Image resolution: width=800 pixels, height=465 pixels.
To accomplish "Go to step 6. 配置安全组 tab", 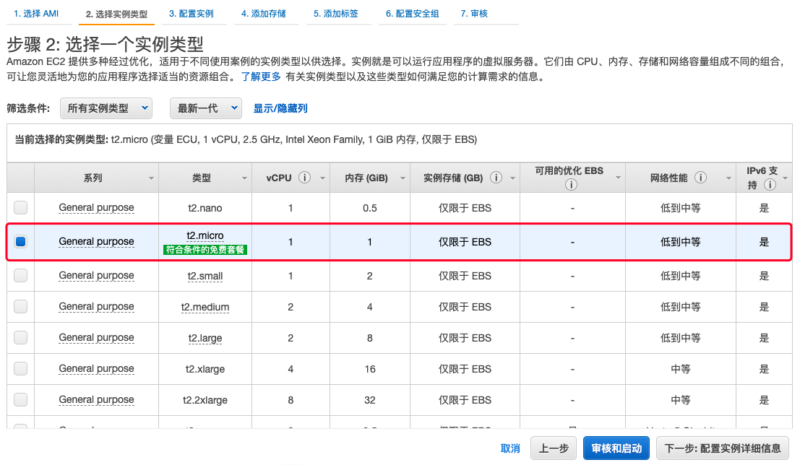I will tap(412, 14).
